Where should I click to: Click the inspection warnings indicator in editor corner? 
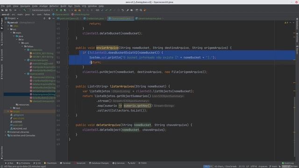coord(286,23)
